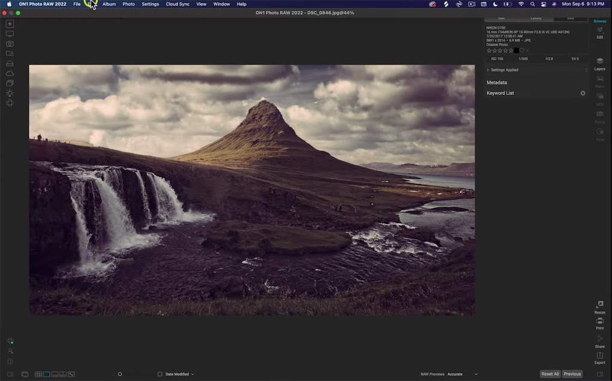Screen dimensions: 612x381
Task: Click the sync status icon with green dot
Action: pos(10,341)
